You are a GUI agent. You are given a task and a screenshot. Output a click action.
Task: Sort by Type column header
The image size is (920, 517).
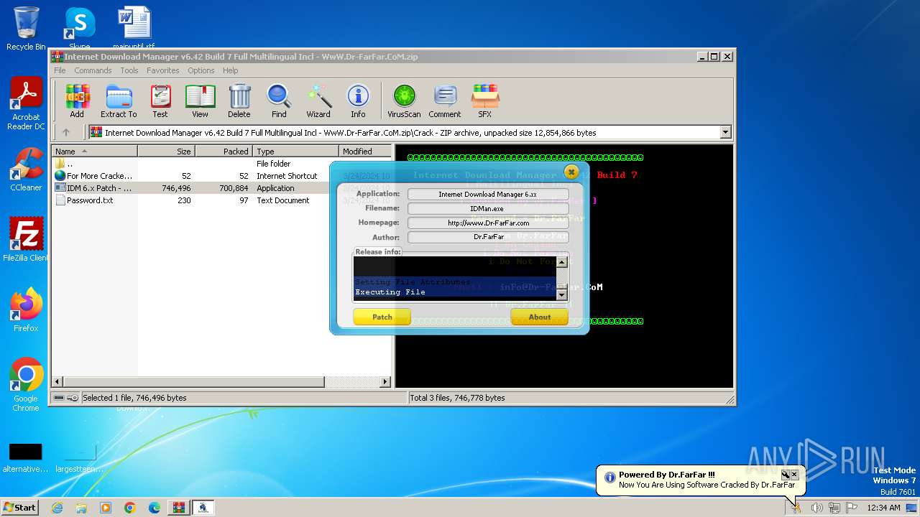[x=295, y=152]
